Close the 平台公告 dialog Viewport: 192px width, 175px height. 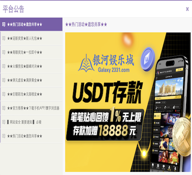187,9
